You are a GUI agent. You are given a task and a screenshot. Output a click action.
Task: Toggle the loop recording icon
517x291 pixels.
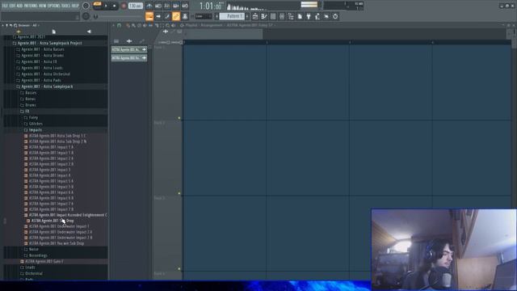(x=185, y=6)
